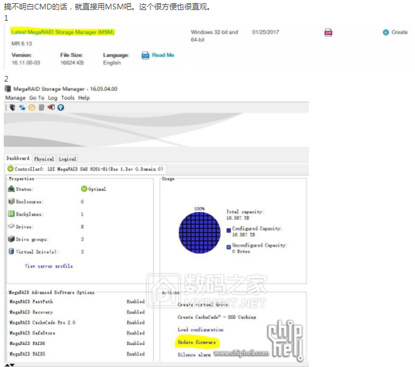
Task: Switch to the Logical tab
Action: [x=67, y=159]
